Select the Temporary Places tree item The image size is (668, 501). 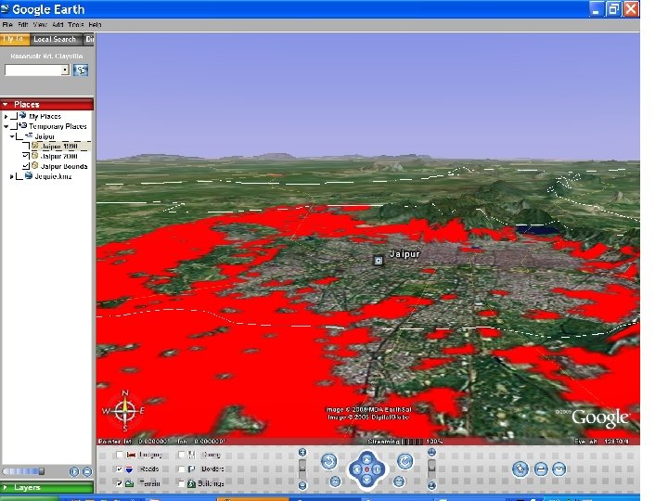[x=58, y=126]
